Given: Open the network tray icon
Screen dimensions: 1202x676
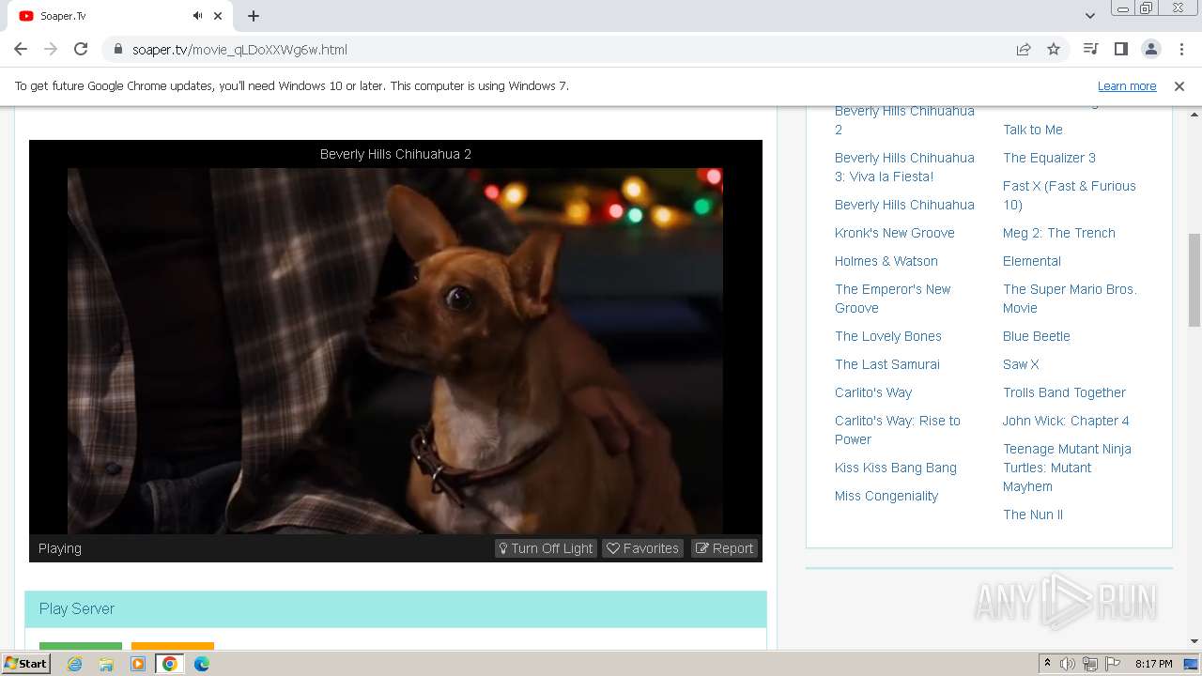Looking at the screenshot, I should [1090, 664].
